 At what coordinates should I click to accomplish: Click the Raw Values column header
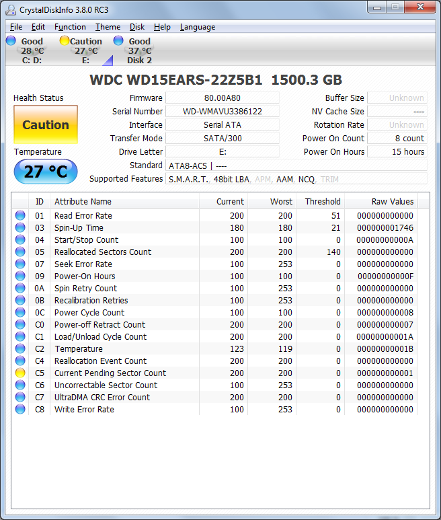[381, 202]
